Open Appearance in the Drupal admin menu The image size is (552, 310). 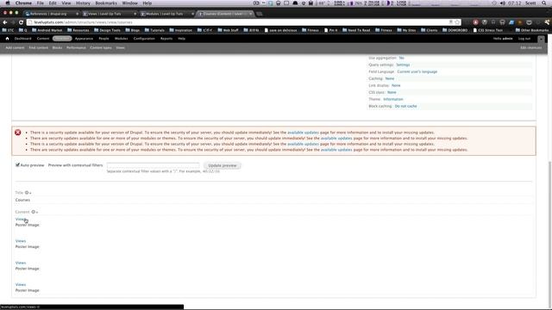tap(84, 39)
